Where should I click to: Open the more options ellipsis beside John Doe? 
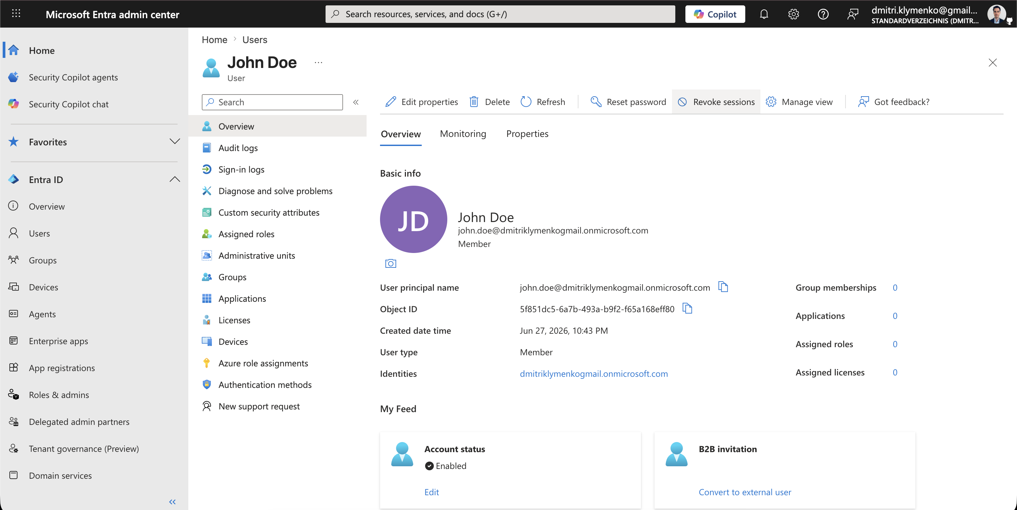318,63
